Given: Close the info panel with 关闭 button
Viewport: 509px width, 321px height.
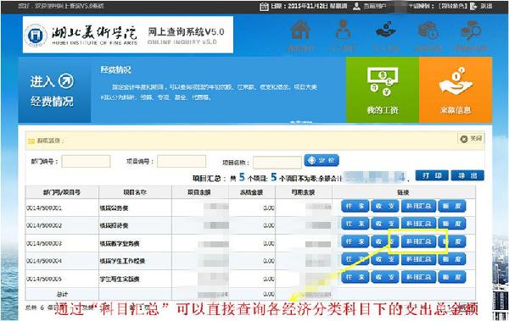Looking at the screenshot, I should coord(471,139).
